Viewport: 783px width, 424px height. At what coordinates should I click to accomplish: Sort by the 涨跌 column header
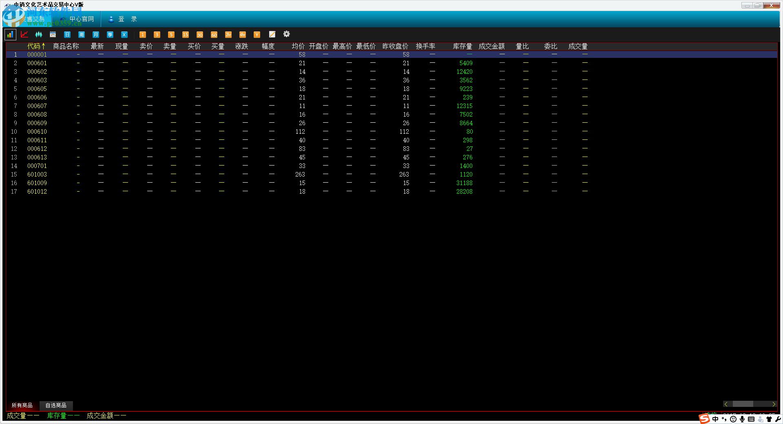(x=241, y=46)
